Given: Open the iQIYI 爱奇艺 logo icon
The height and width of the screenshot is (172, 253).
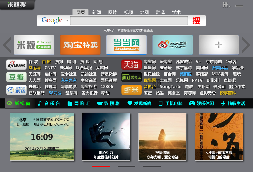Looking at the screenshot, I should coord(132,77).
